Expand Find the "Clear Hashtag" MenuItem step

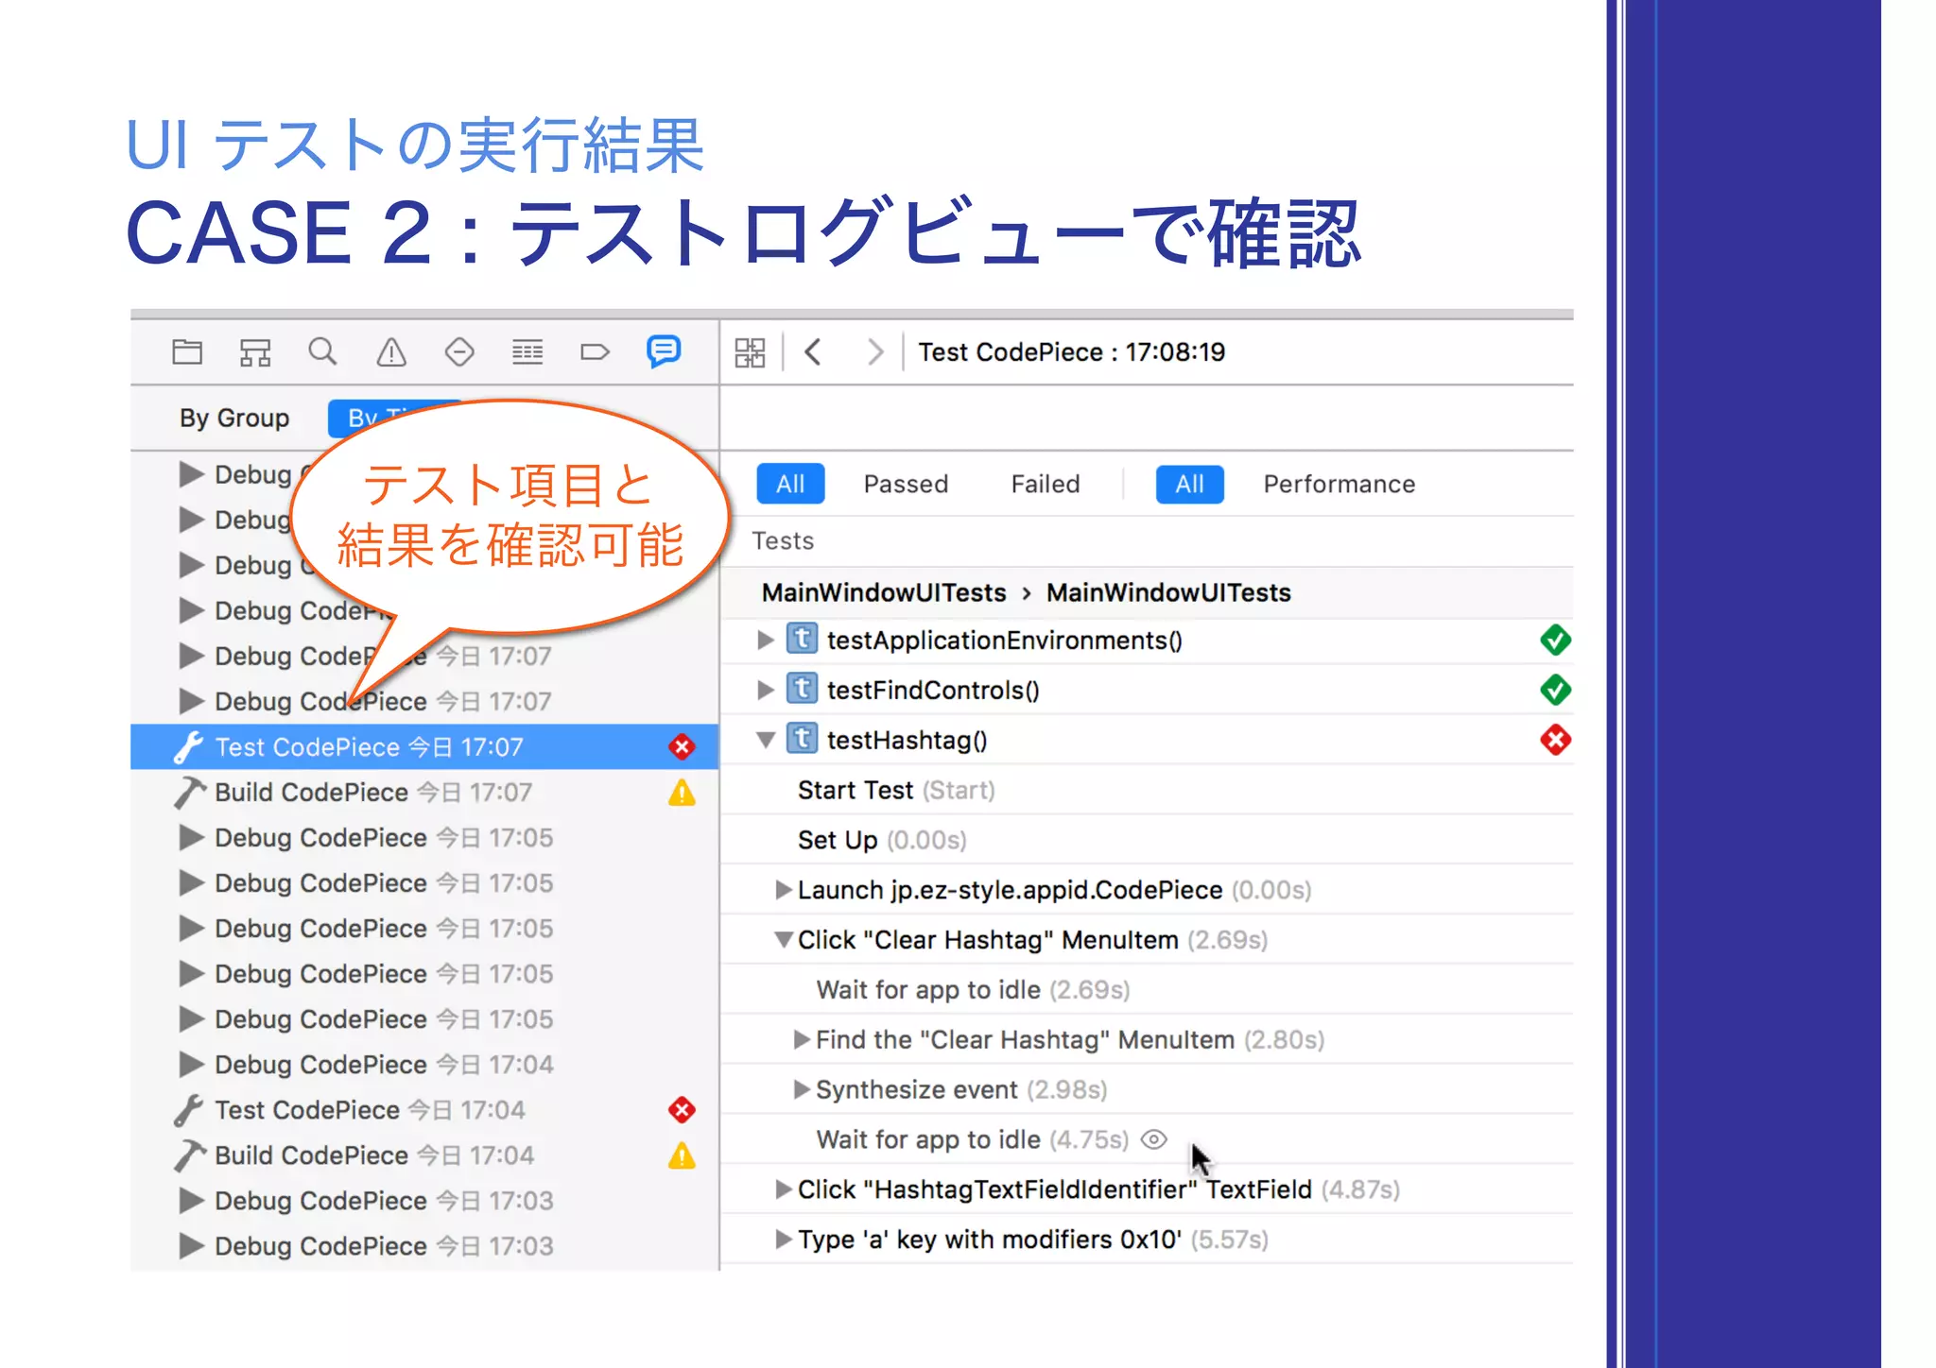[x=801, y=1040]
